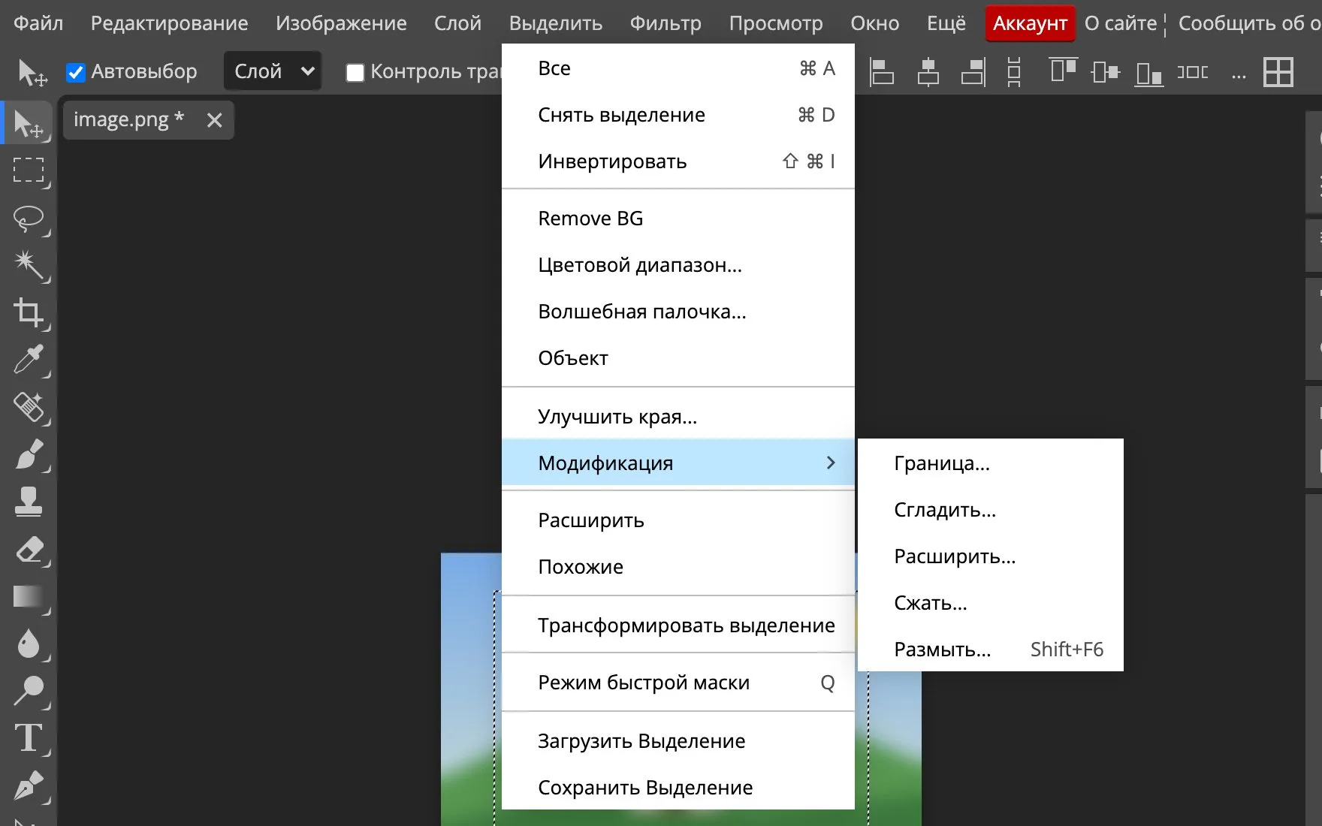Viewport: 1322px width, 826px height.
Task: Open the Файл menu
Action: click(x=38, y=23)
